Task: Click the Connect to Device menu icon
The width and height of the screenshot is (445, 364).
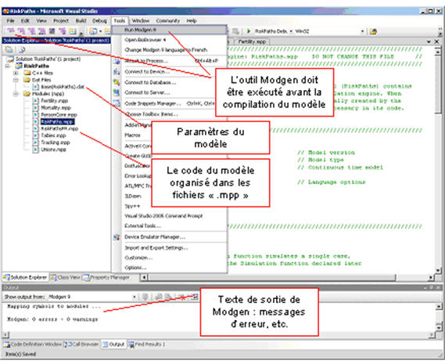Action: [x=117, y=71]
